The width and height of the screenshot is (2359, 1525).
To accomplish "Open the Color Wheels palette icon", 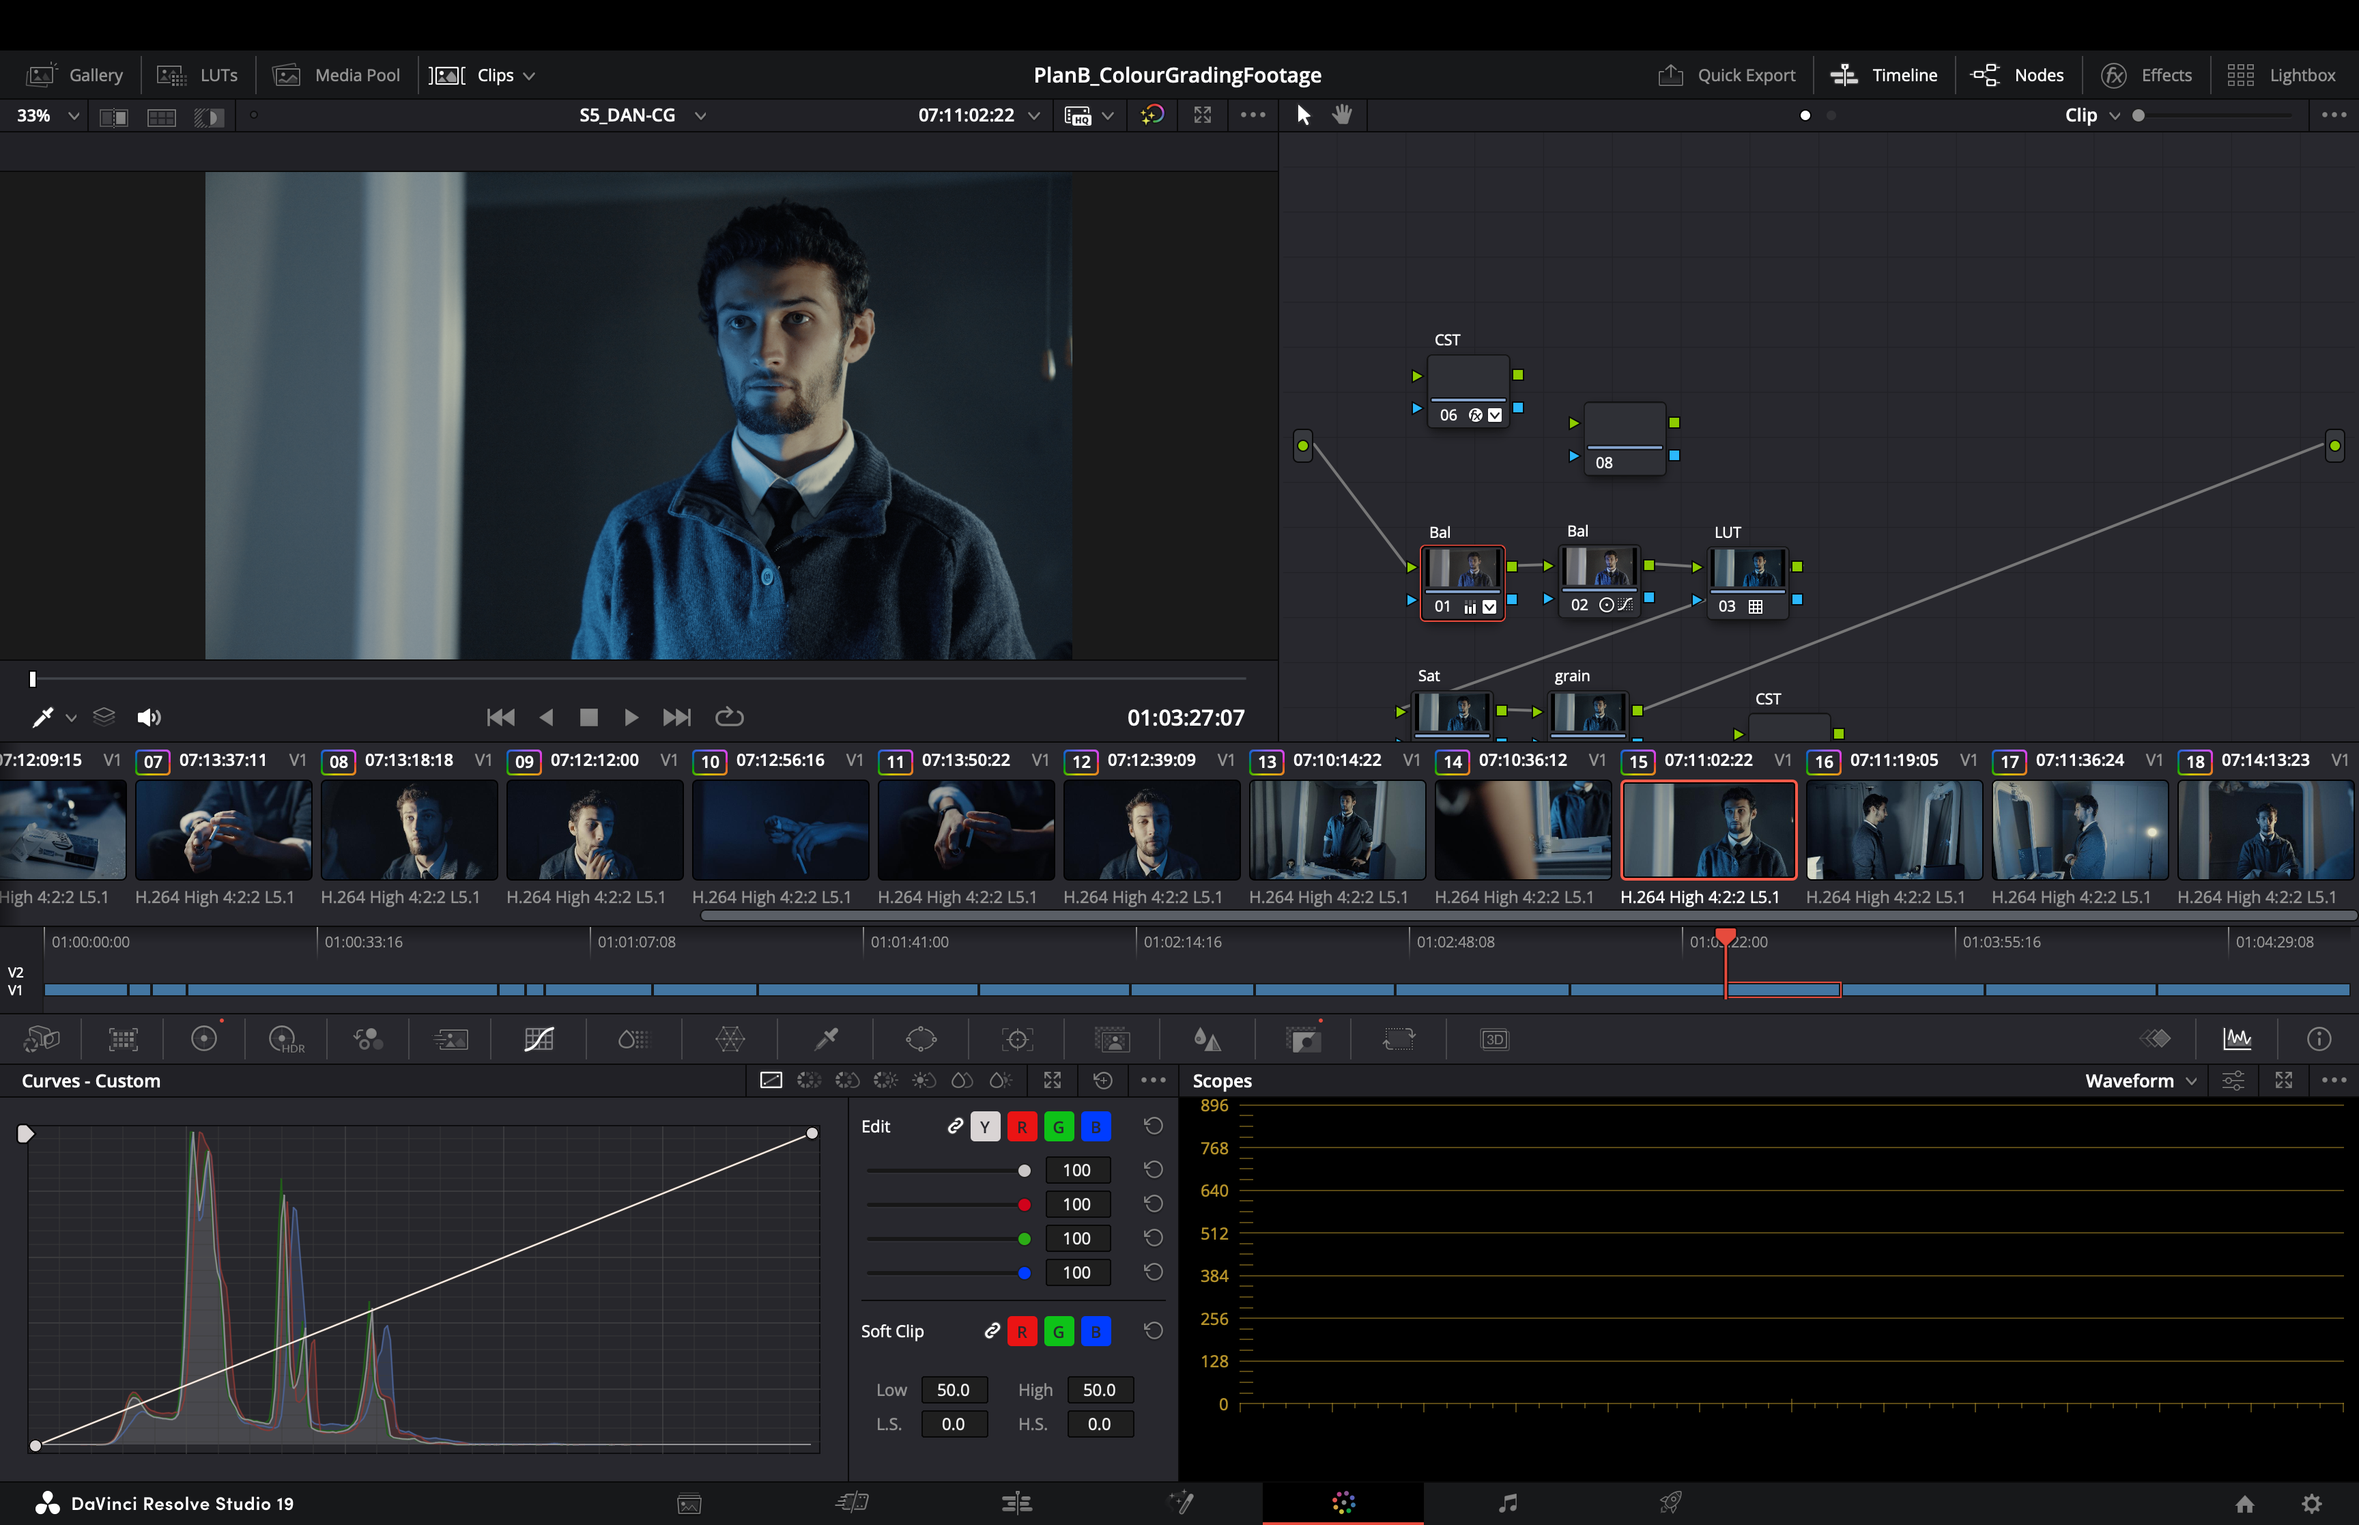I will click(x=204, y=1039).
